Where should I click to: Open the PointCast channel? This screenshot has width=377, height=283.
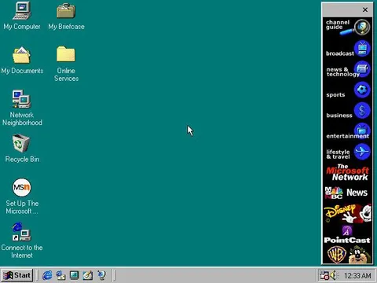pyautogui.click(x=347, y=234)
